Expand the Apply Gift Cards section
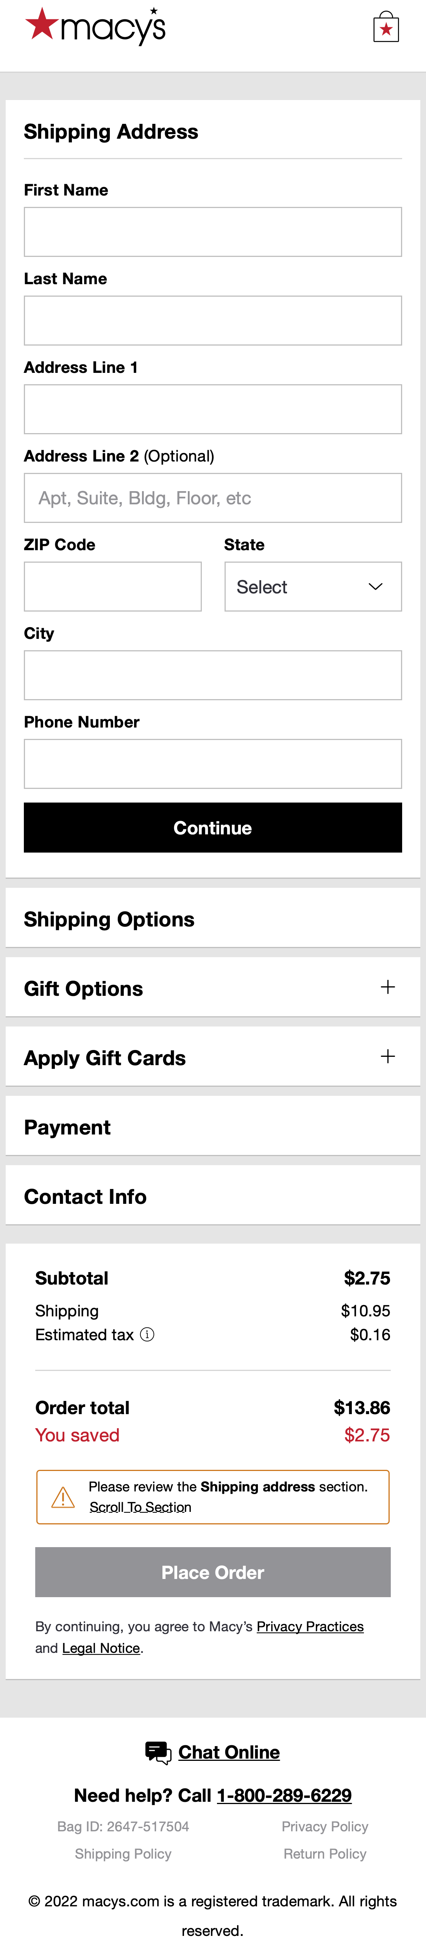Screen dimensions: 426x1945 pyautogui.click(x=388, y=1056)
